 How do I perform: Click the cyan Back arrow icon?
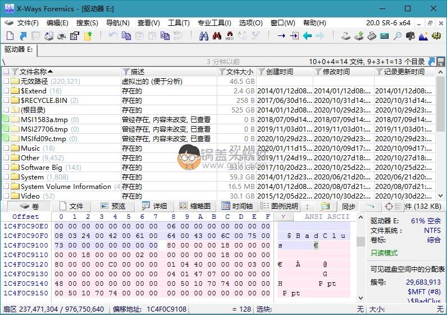coord(307,36)
